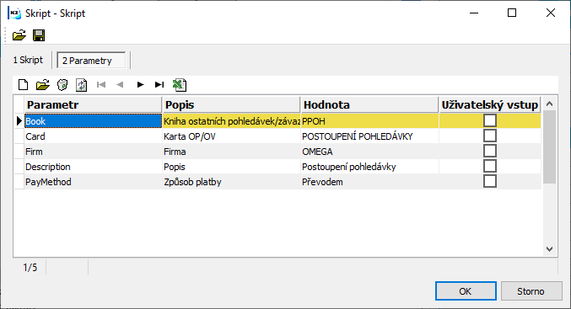Toggle user input checkbox for PayMethod row
The height and width of the screenshot is (309, 571).
(x=490, y=181)
